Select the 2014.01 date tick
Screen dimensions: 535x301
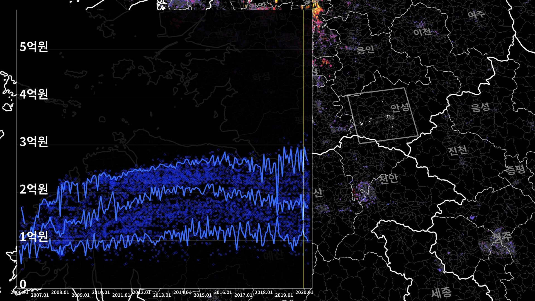[182, 292]
